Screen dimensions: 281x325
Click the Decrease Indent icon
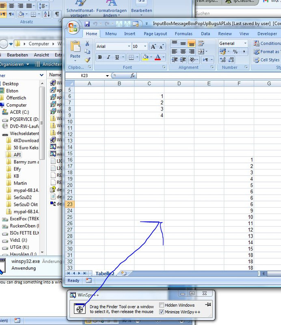pos(175,60)
